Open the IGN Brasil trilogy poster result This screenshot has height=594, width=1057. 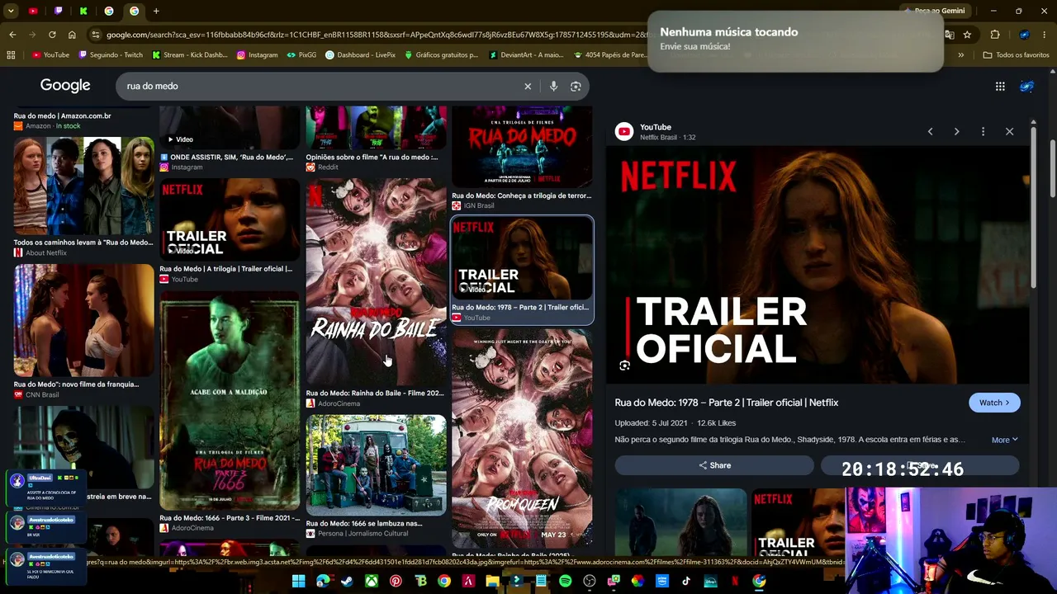522,147
